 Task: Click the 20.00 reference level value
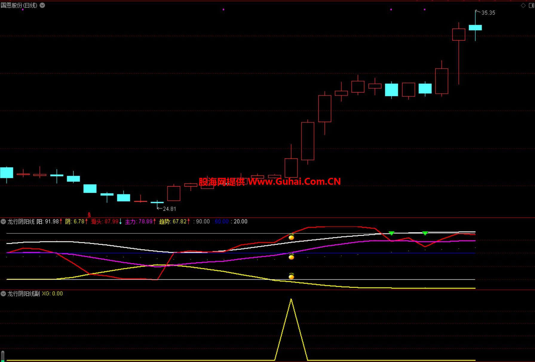240,221
